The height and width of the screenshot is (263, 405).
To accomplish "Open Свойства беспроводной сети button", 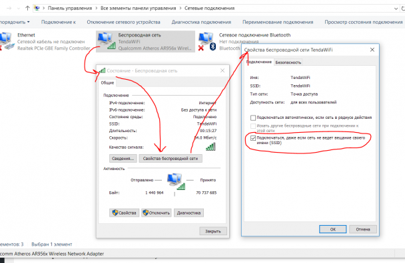I will 171,159.
